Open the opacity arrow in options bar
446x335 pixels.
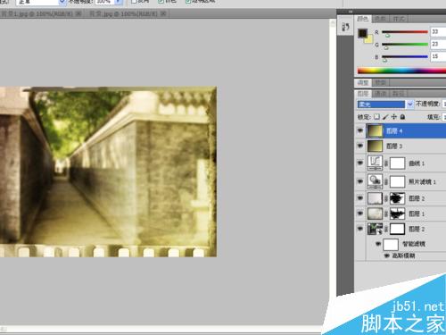point(118,2)
